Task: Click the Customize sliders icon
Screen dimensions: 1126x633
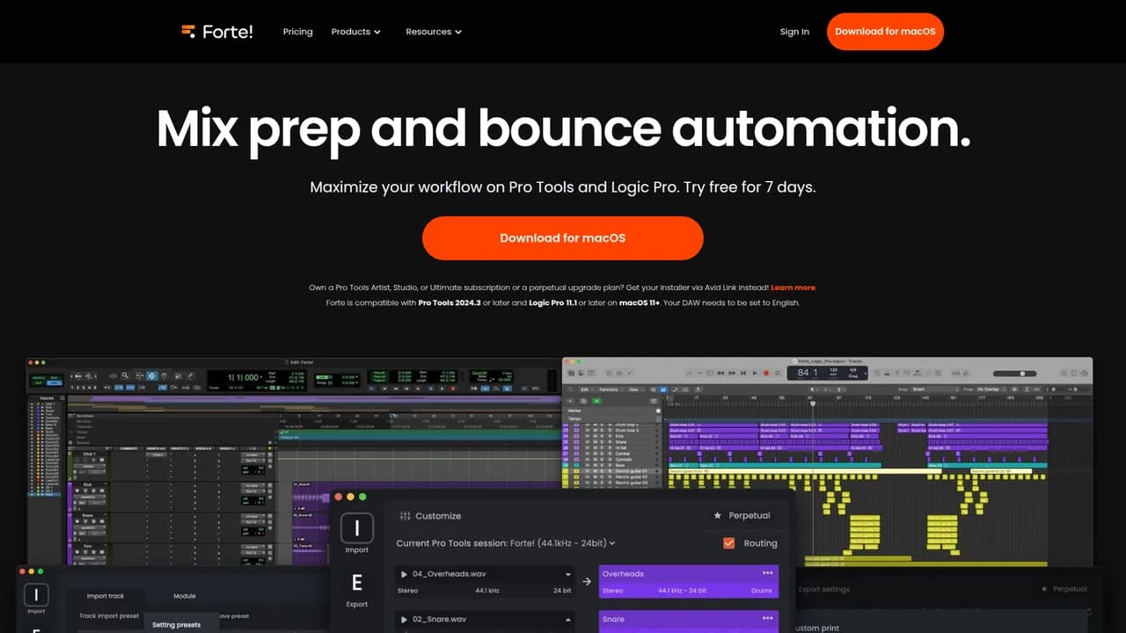Action: click(405, 516)
